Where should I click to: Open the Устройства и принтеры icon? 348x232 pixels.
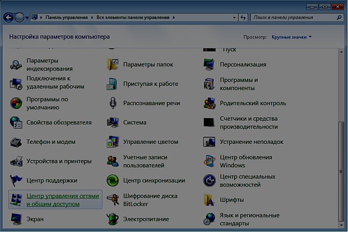(16, 162)
